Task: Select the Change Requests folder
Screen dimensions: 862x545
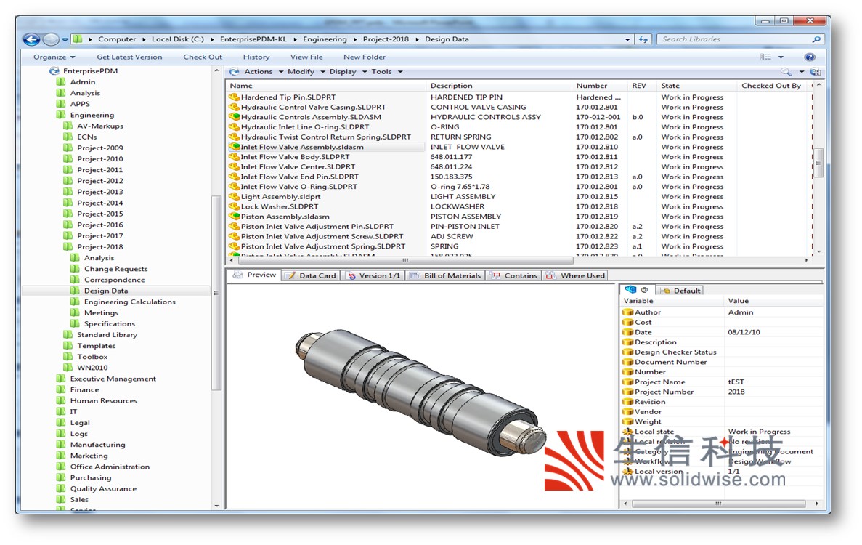Action: click(115, 269)
